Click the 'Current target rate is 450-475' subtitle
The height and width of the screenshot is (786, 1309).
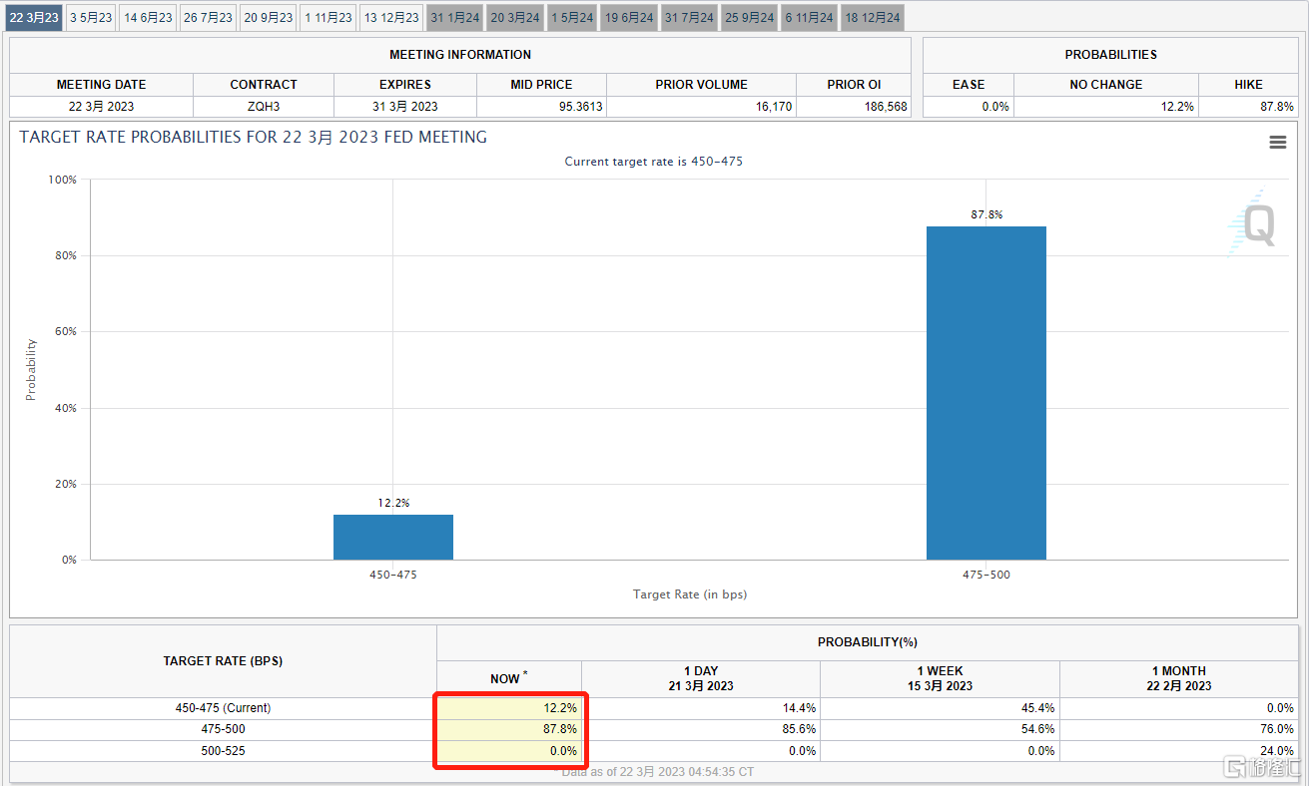pos(654,162)
